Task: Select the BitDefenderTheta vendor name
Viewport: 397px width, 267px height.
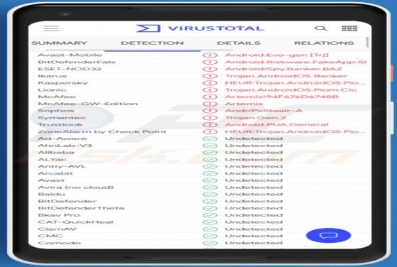Action: pos(81,208)
